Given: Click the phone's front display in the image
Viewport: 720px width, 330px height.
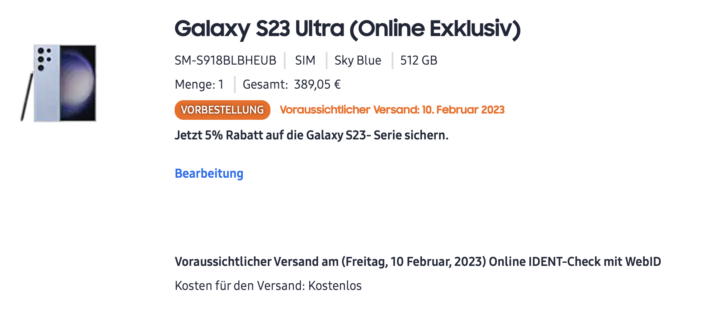Looking at the screenshot, I should 78,83.
